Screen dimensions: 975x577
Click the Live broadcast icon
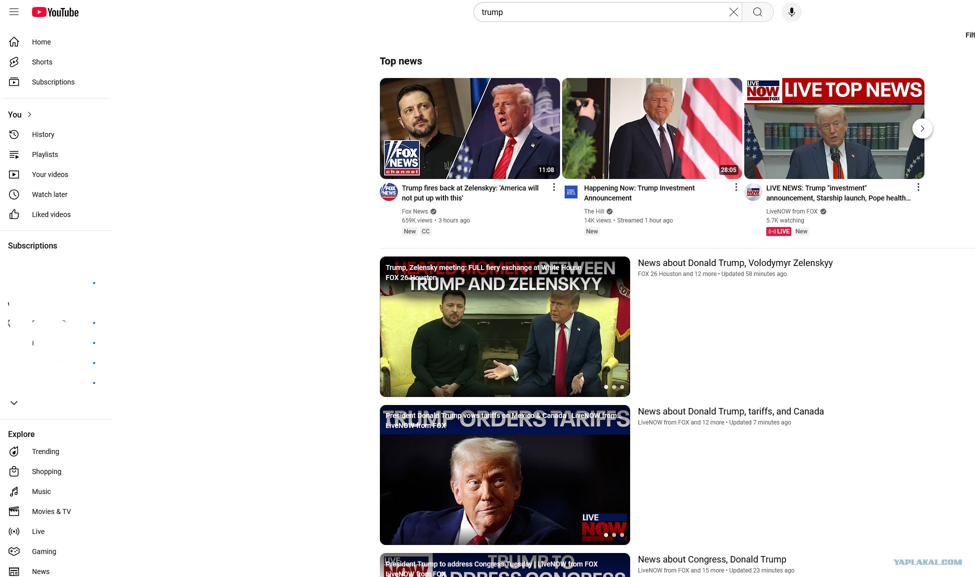[x=14, y=531]
